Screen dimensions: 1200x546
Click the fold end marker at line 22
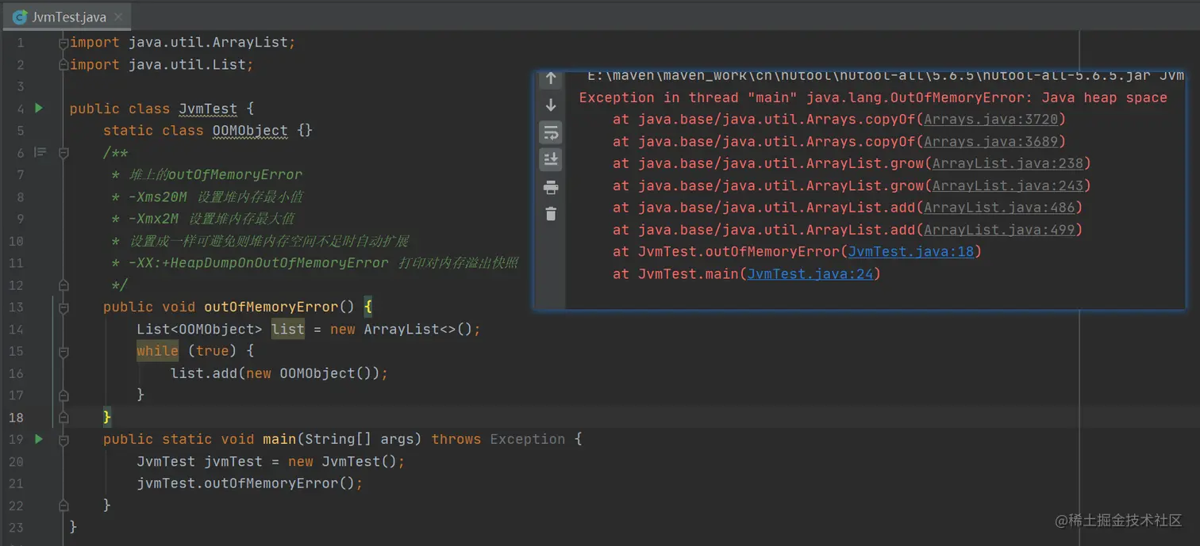pos(63,505)
